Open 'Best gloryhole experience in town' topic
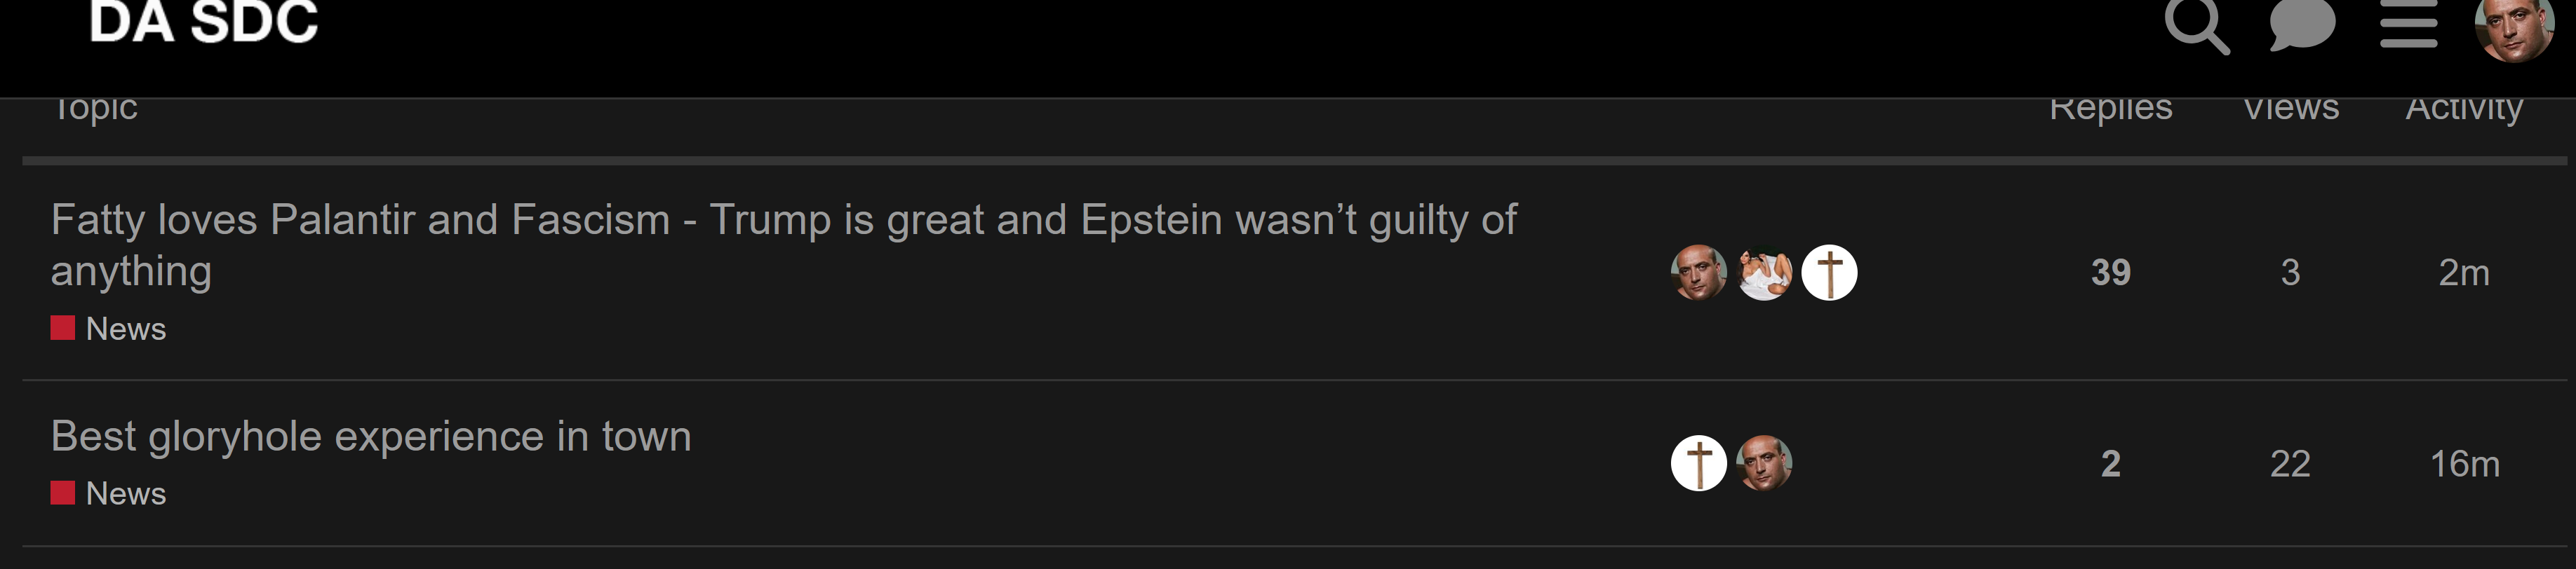This screenshot has height=569, width=2576. coord(371,437)
